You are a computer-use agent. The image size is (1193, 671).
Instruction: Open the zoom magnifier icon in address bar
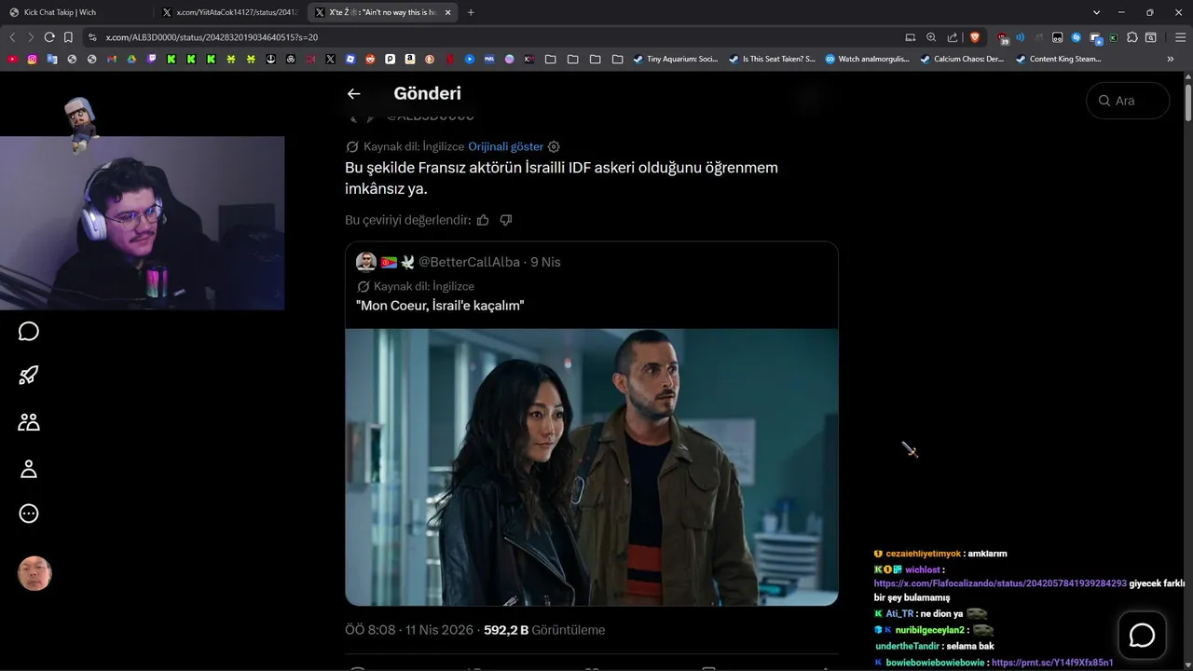pos(931,37)
